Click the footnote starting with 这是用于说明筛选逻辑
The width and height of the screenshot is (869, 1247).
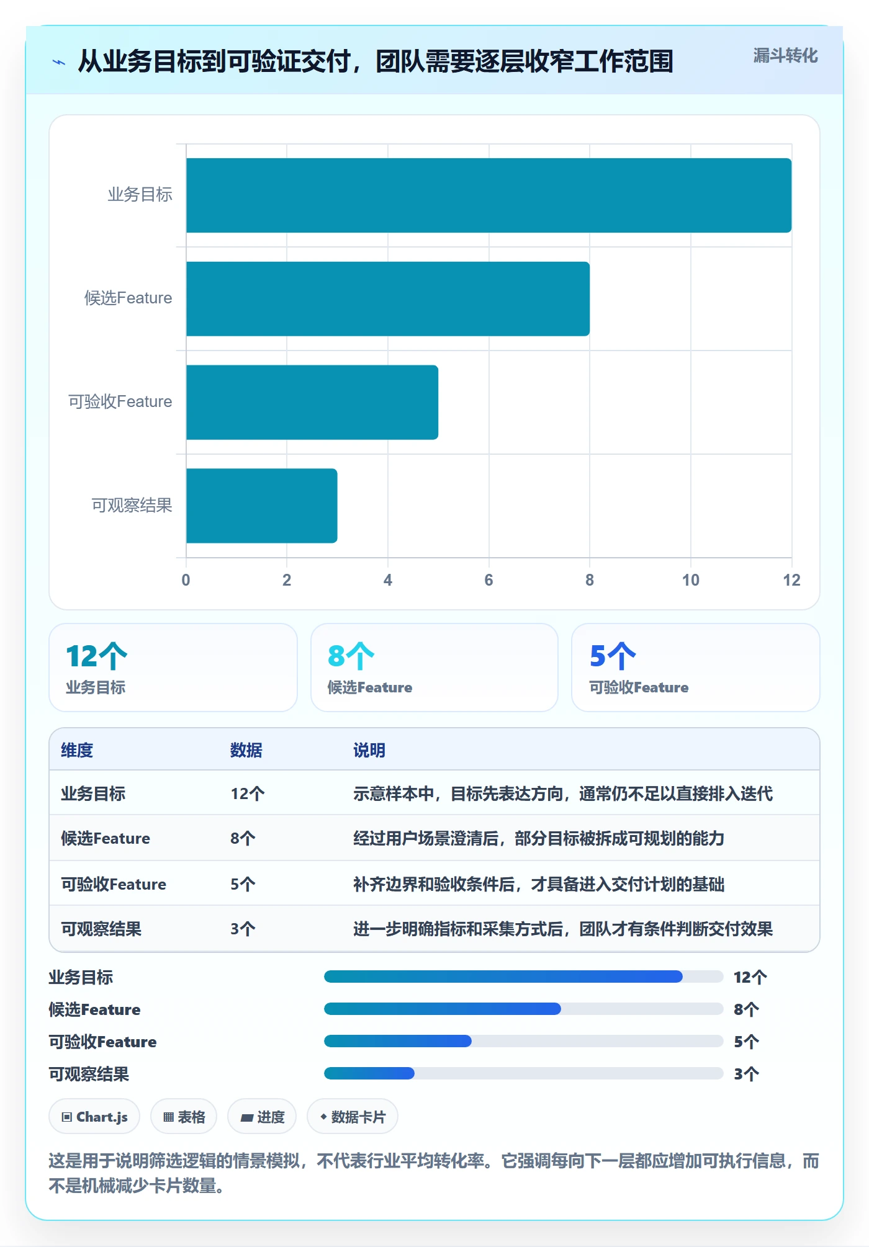[434, 1173]
